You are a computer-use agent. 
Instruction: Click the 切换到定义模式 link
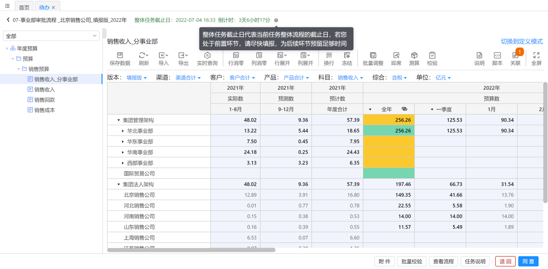[522, 41]
